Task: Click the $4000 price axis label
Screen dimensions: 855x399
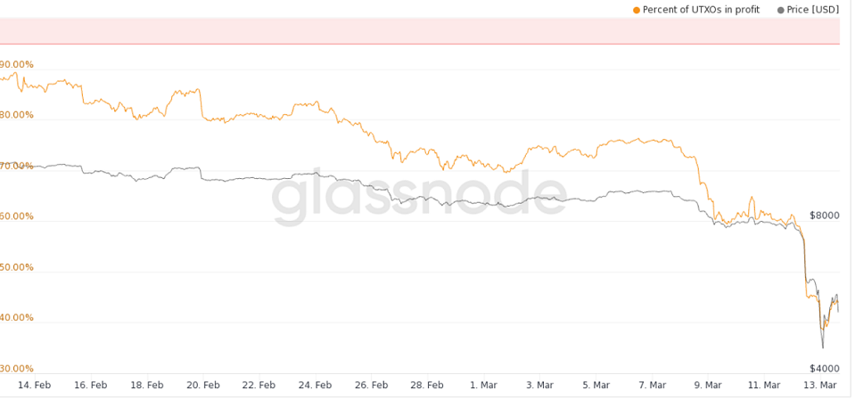Action: 825,368
